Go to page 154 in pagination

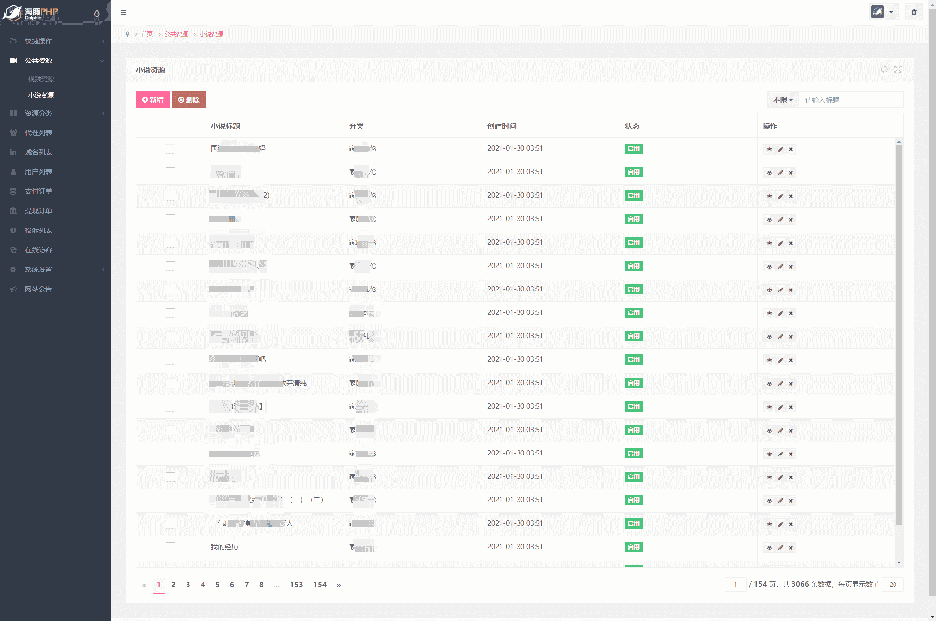pyautogui.click(x=320, y=585)
